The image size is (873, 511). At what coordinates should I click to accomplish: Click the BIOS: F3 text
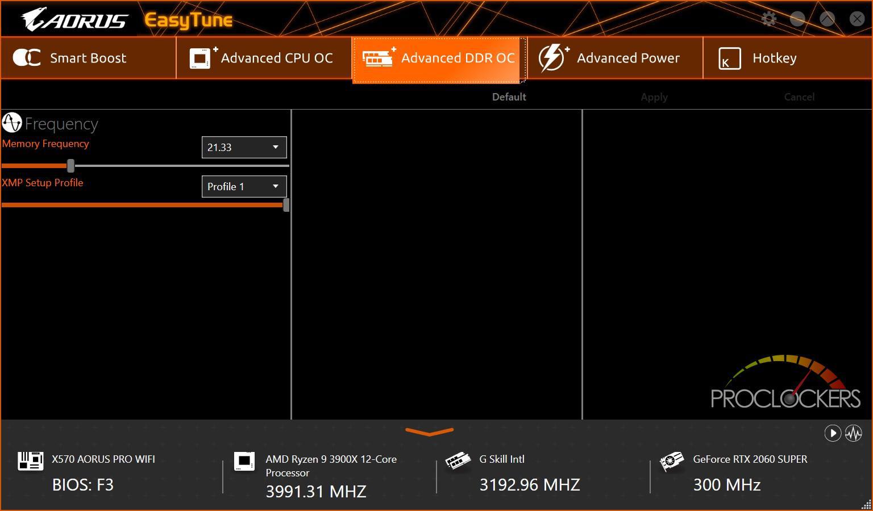83,485
